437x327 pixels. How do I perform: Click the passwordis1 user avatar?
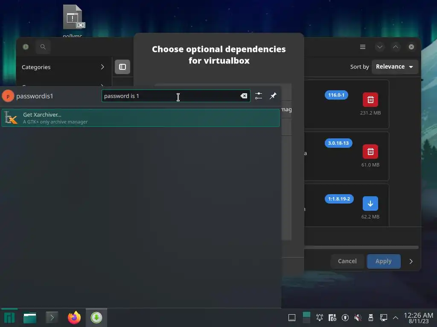click(8, 96)
